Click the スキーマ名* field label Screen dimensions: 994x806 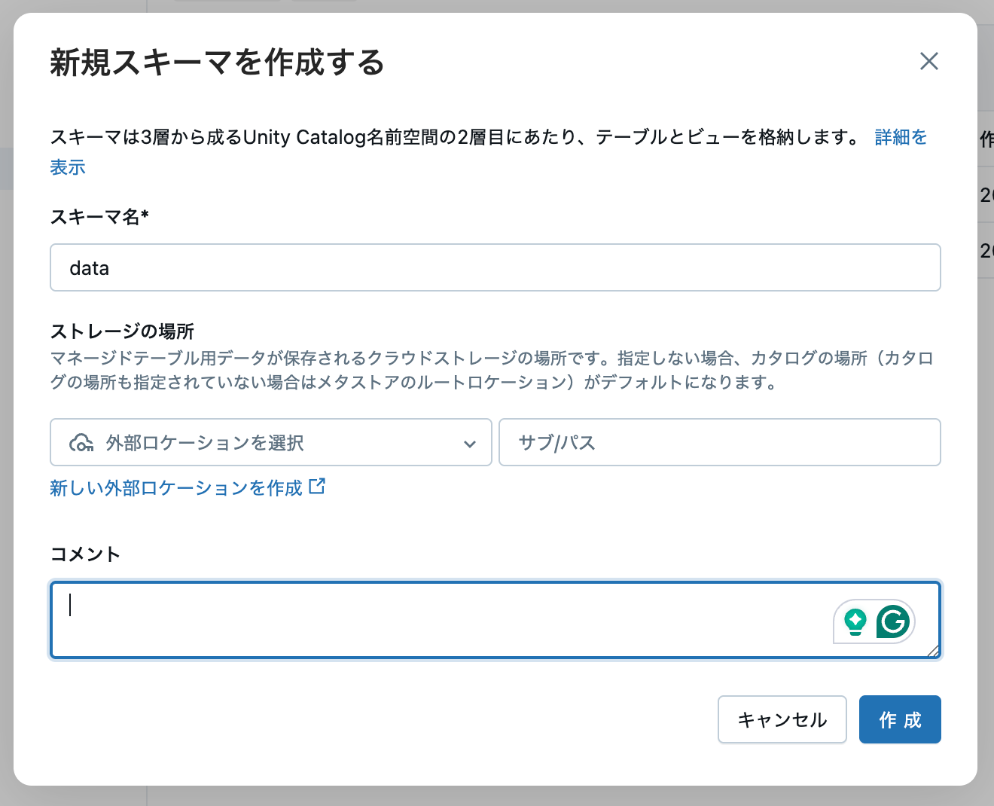[x=99, y=217]
